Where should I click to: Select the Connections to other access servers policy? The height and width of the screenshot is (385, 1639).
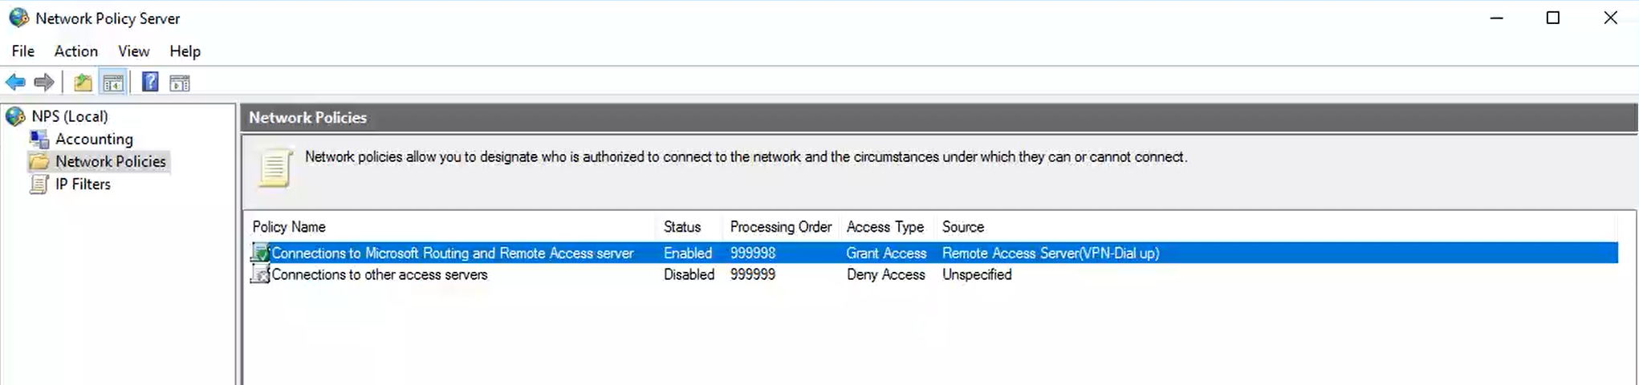tap(379, 274)
